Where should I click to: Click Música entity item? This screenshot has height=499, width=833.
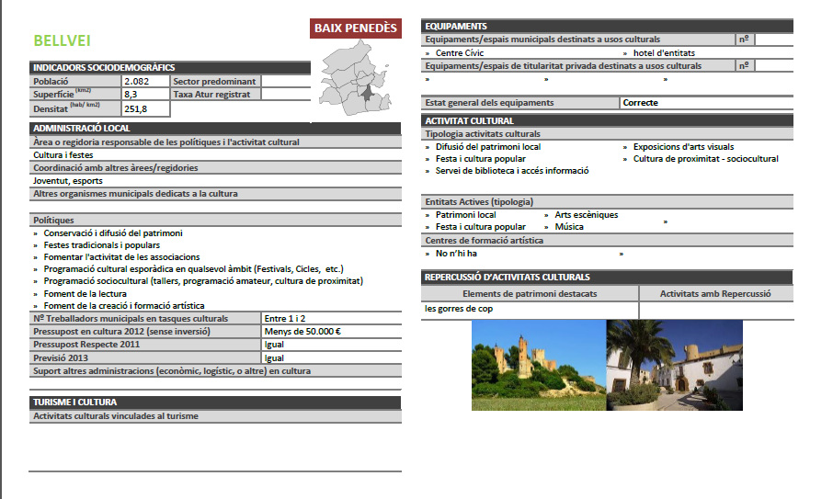coord(569,227)
